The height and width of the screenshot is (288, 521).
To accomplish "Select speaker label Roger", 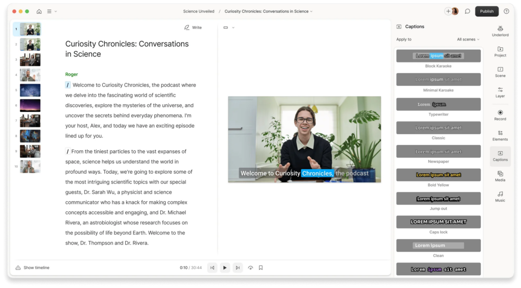I will coord(71,74).
